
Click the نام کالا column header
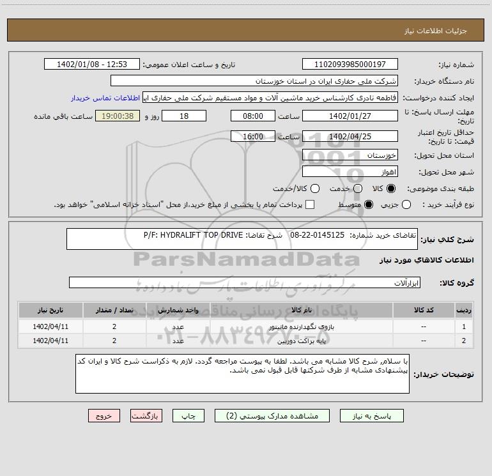coord(301,310)
